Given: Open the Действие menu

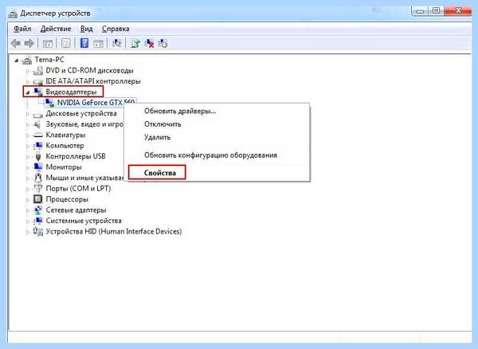Looking at the screenshot, I should (x=56, y=29).
